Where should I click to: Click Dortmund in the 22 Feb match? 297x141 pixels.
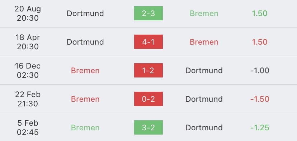tap(204, 99)
